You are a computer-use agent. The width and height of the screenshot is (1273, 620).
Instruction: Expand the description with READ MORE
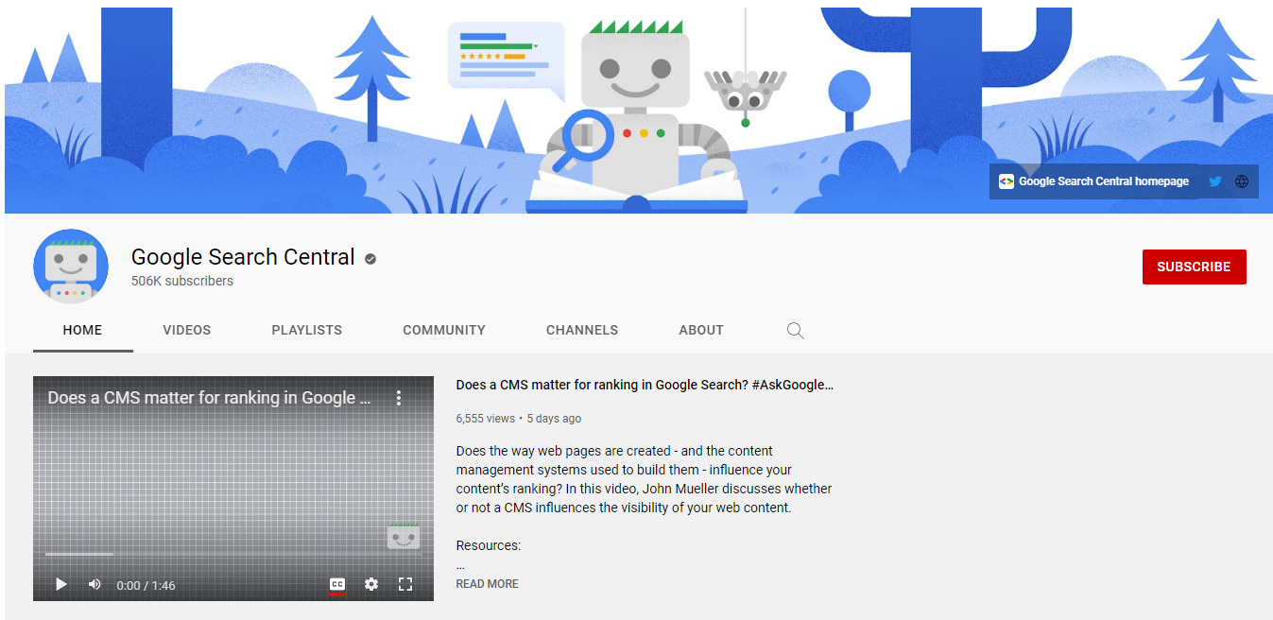(x=488, y=584)
